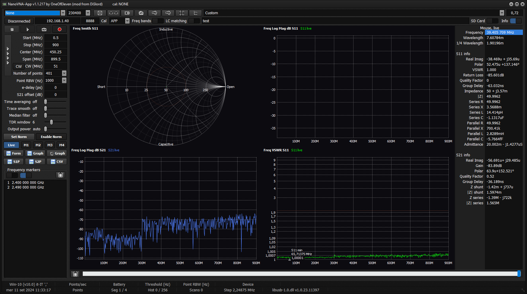Click the crosshair target toolbar icon
The image size is (527, 294).
coord(182,13)
